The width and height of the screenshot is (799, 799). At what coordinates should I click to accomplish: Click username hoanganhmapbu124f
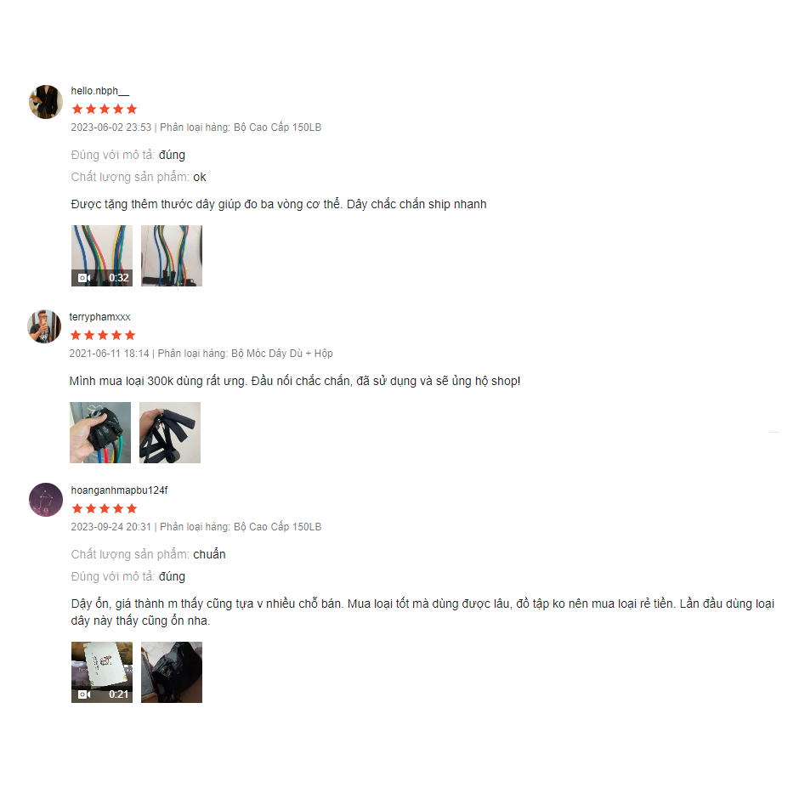point(119,490)
